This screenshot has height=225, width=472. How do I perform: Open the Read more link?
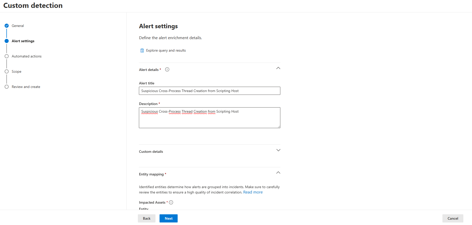click(253, 192)
